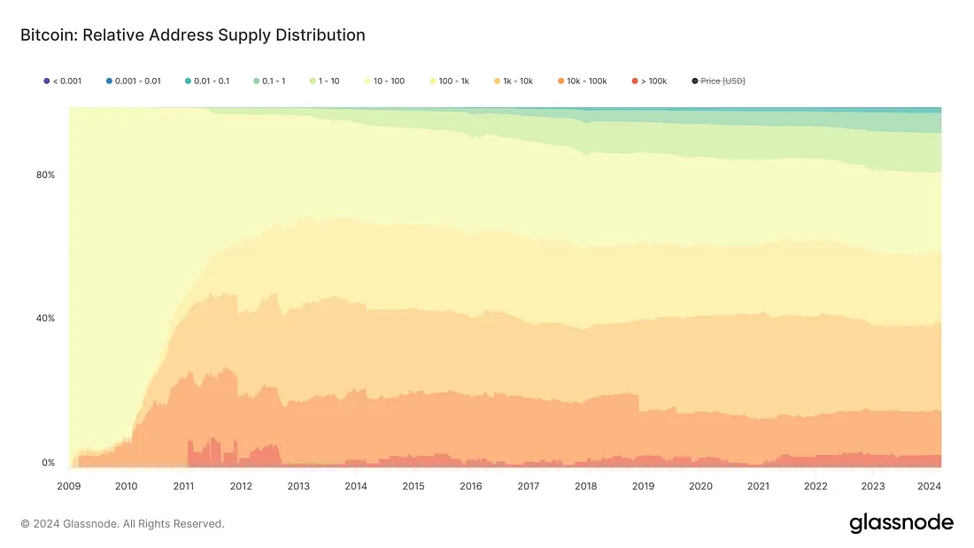Click the 40% y-axis label
This screenshot has width=974, height=548.
pyautogui.click(x=45, y=319)
